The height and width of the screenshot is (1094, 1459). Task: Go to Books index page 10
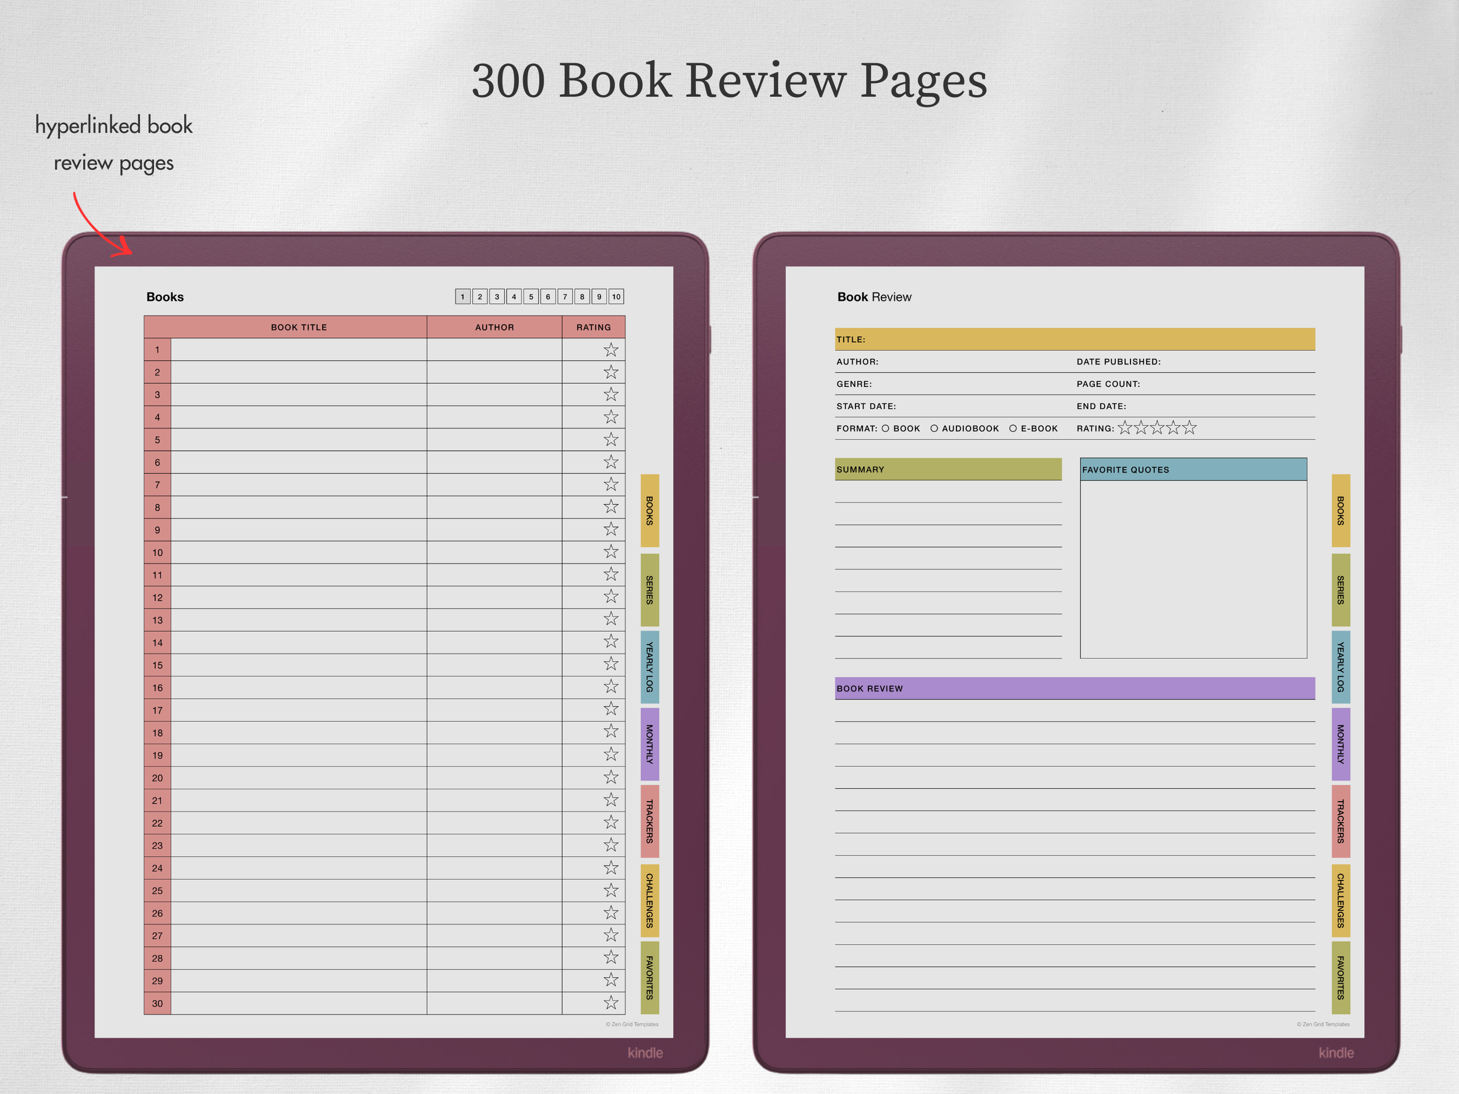(x=616, y=297)
